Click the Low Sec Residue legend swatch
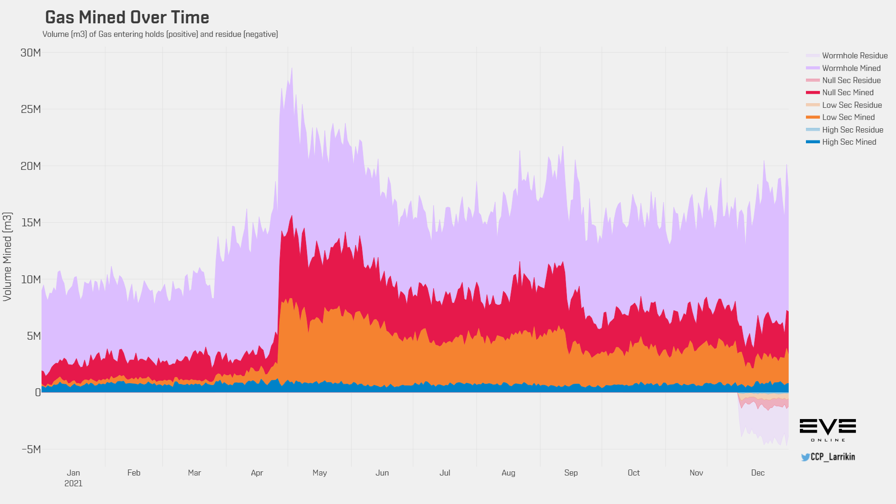Screen dimensions: 896x504 [812, 105]
